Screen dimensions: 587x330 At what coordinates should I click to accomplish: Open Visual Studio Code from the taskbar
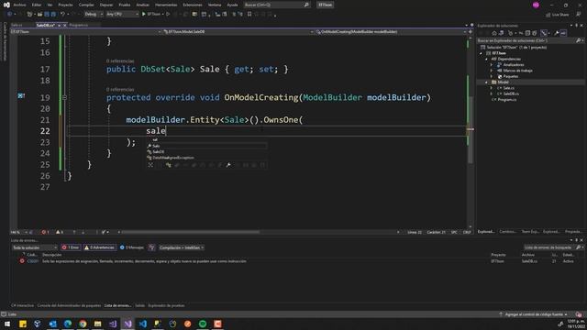click(x=143, y=324)
